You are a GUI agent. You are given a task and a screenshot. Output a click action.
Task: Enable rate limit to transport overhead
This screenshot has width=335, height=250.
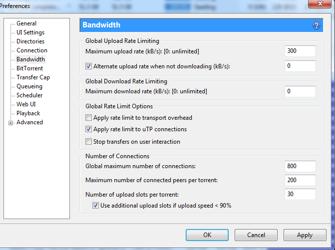(89, 118)
